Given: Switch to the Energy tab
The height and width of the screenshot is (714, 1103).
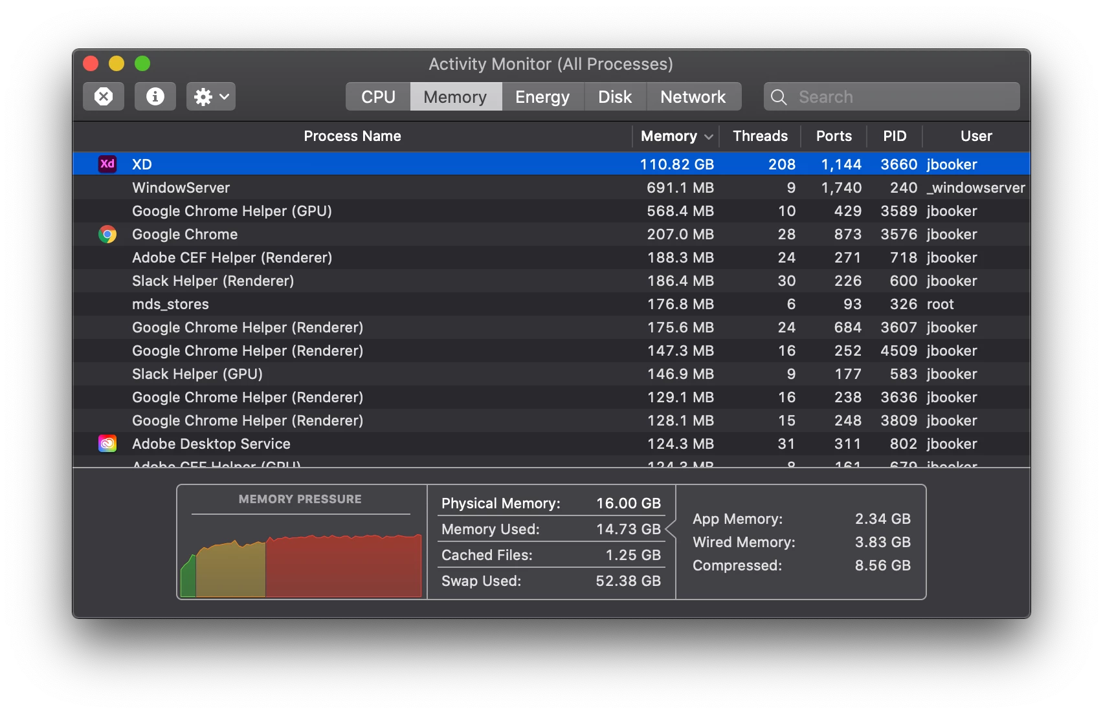Looking at the screenshot, I should click(x=542, y=96).
